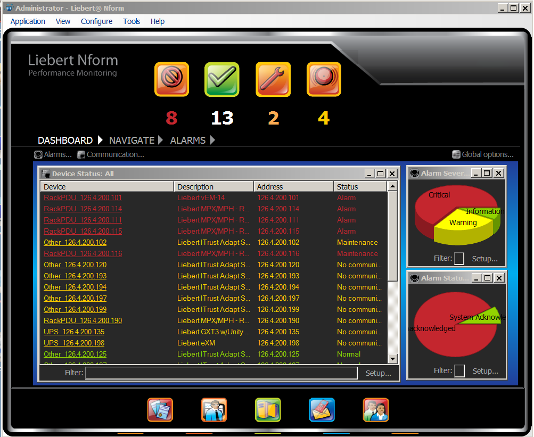This screenshot has height=437, width=534.
Task: Click the alarm bell status icon
Action: (324, 79)
